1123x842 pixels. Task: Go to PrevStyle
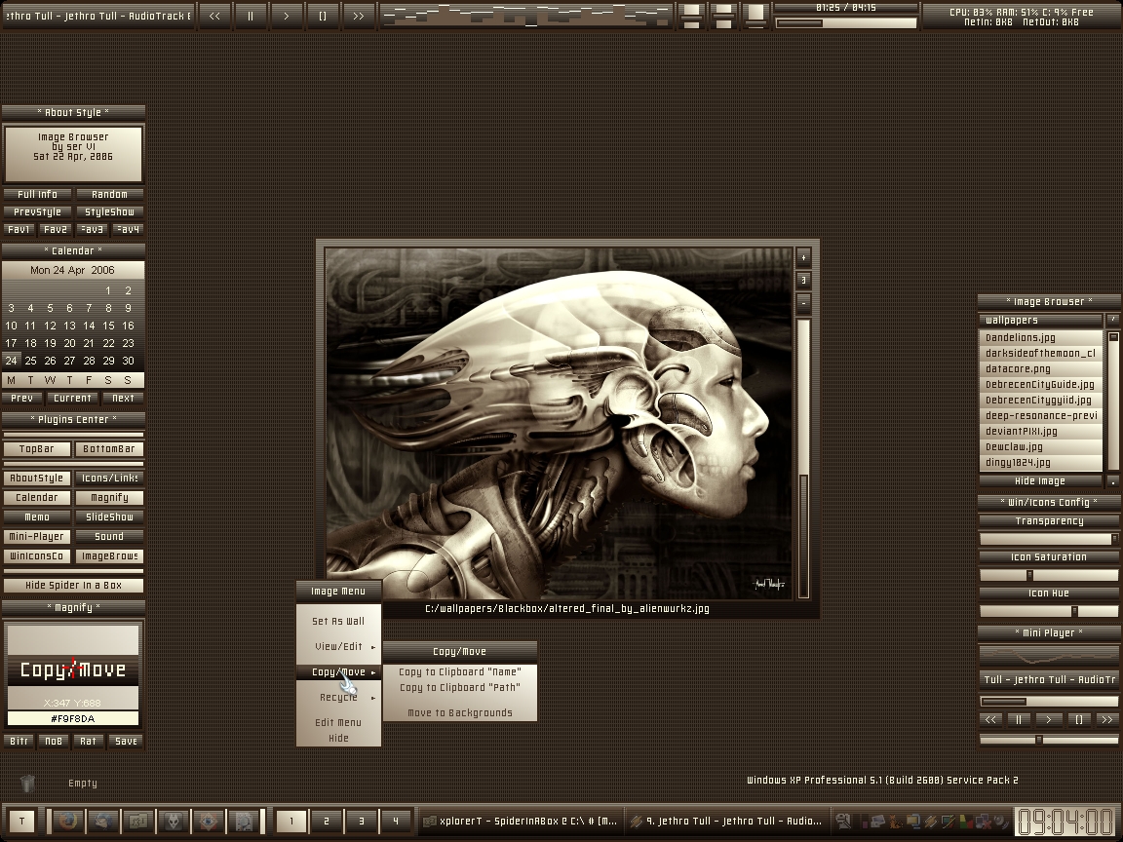coord(37,211)
